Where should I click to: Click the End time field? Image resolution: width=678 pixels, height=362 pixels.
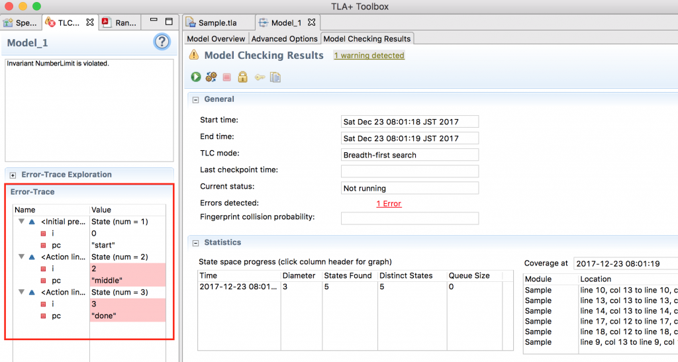[x=409, y=138]
